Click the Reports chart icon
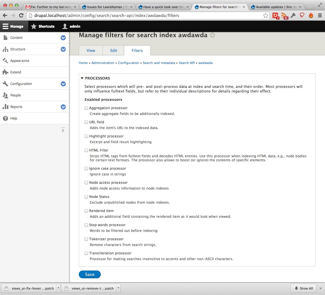 pos(5,107)
